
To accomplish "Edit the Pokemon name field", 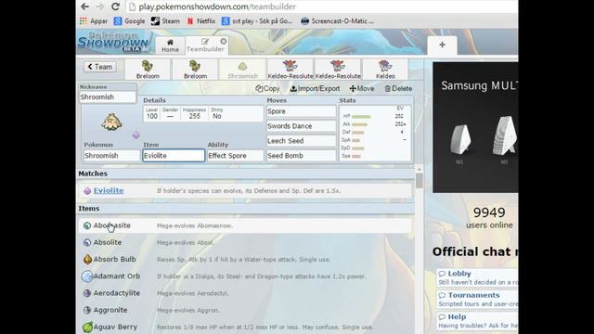I will [111, 156].
